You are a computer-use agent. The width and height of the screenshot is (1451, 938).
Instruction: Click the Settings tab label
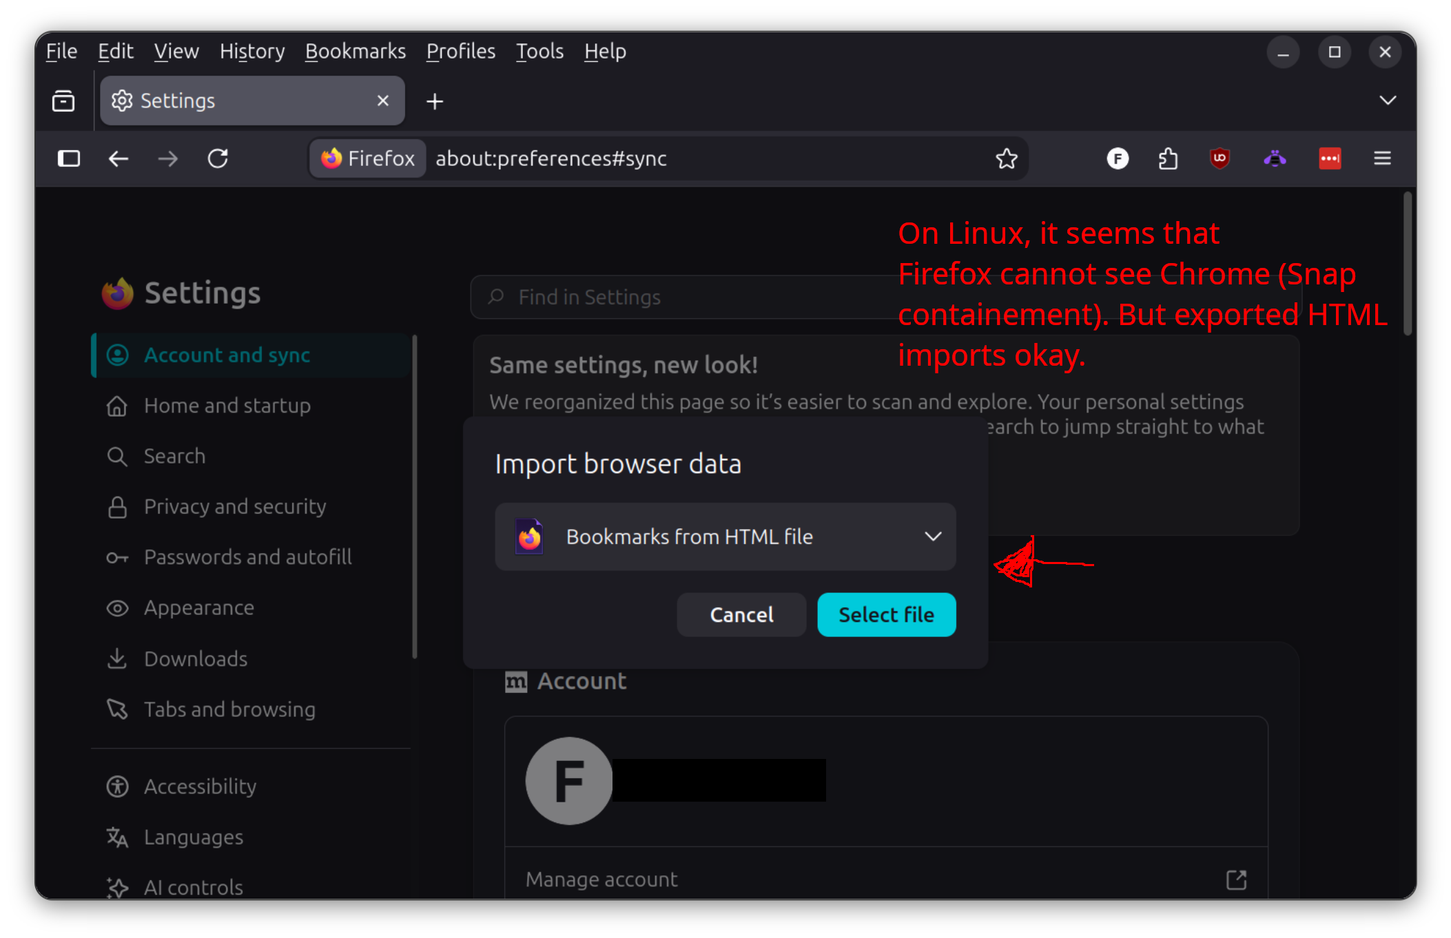[x=178, y=101]
